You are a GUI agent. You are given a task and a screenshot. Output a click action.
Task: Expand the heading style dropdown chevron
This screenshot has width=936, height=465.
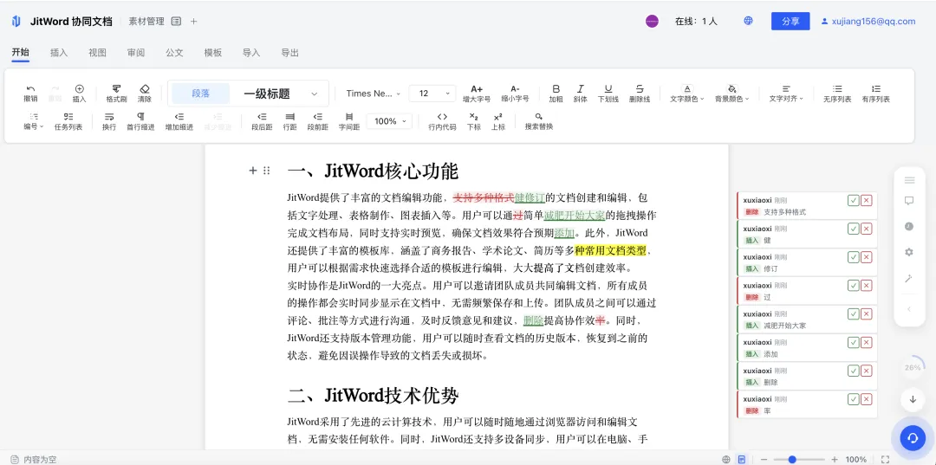(314, 94)
